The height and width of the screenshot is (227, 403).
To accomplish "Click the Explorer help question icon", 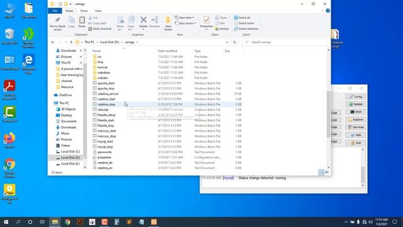I will coord(327,11).
